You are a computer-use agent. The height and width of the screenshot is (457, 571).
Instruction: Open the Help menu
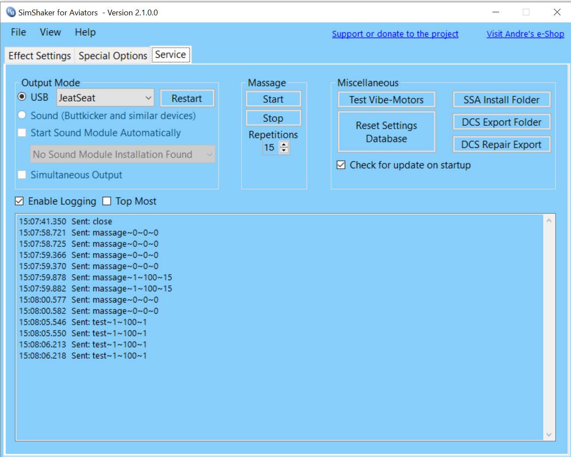[85, 32]
